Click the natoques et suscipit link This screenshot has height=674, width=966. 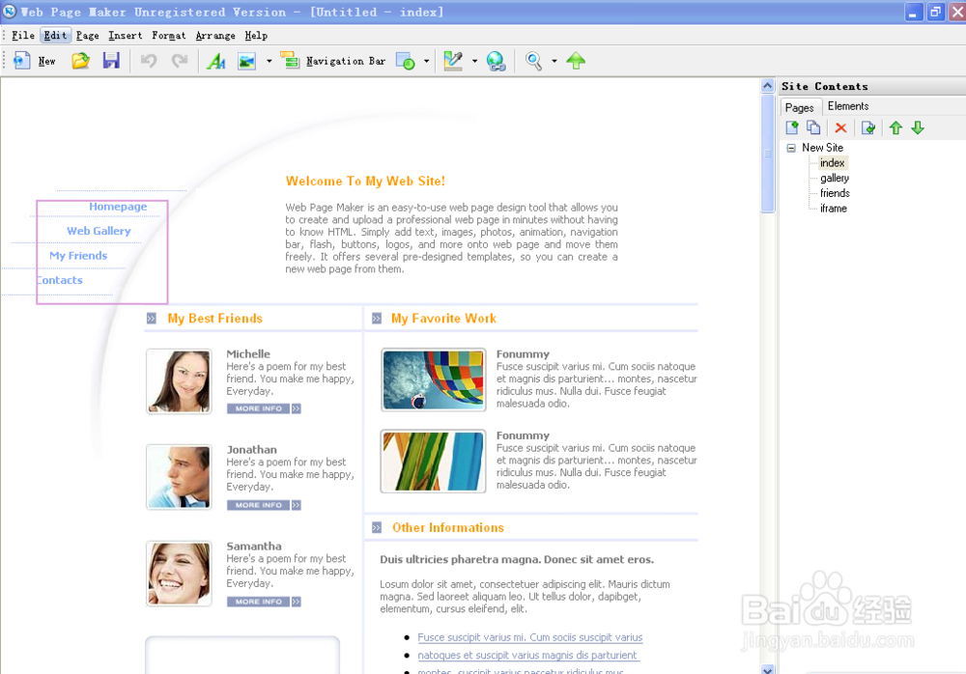pos(527,656)
